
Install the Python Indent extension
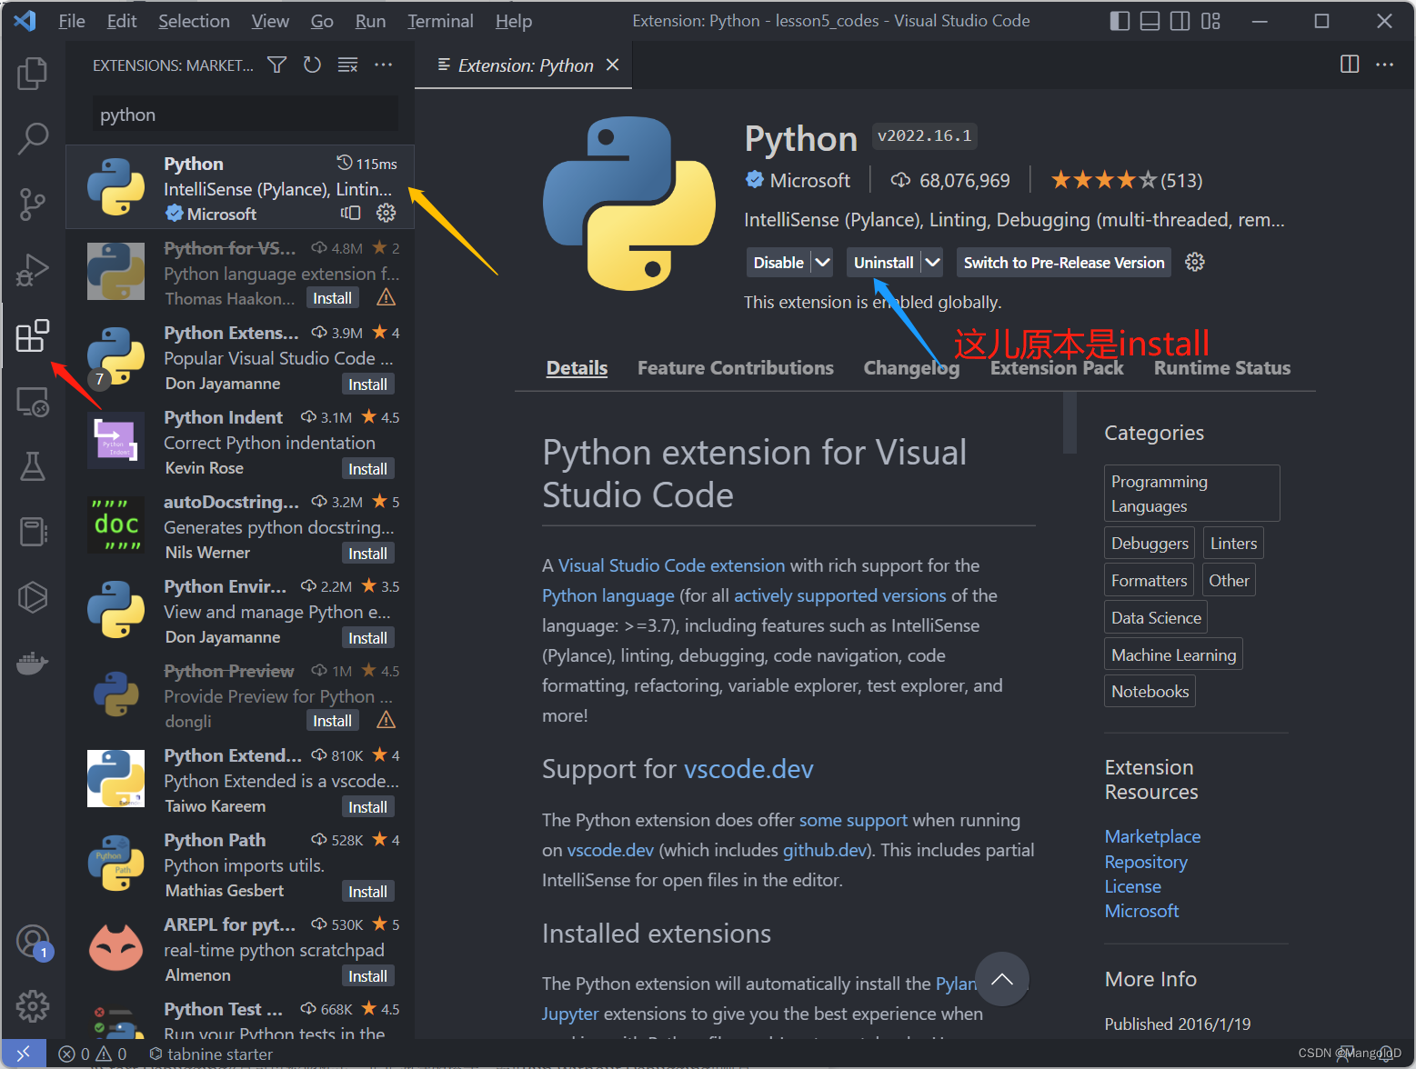pos(368,469)
